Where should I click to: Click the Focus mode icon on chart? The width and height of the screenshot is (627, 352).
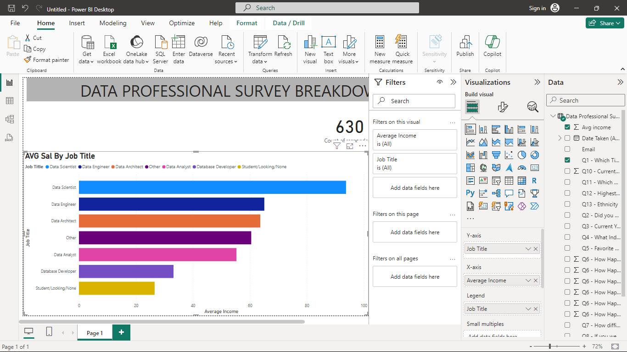tap(350, 146)
